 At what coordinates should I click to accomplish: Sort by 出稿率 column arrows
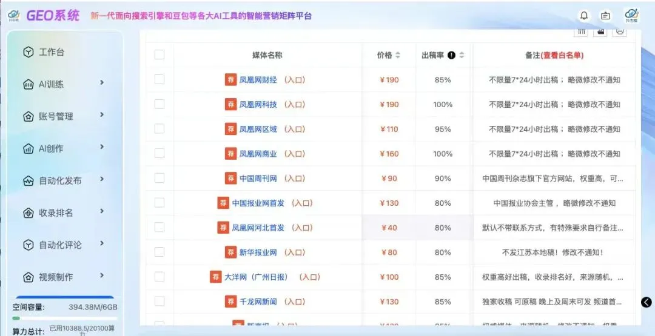click(x=462, y=55)
